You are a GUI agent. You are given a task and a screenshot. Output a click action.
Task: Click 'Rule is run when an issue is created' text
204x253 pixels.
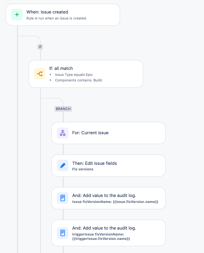(x=56, y=18)
